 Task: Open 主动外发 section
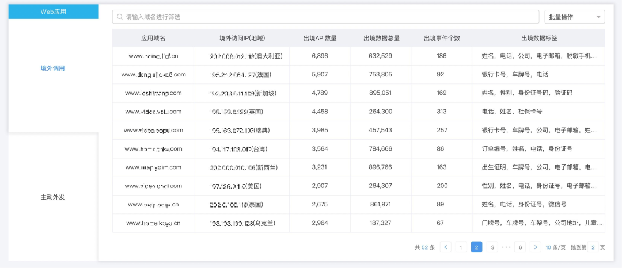click(53, 197)
